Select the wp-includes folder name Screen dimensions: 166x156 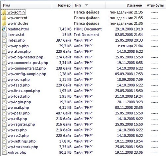(18, 23)
